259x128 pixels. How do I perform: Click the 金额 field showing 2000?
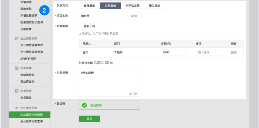174,53
